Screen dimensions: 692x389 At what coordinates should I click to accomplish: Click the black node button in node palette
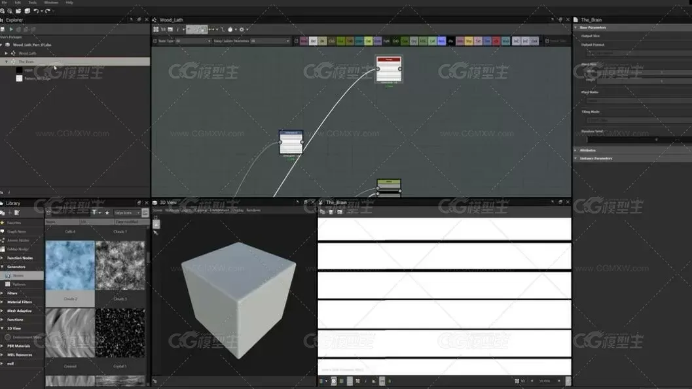450,41
